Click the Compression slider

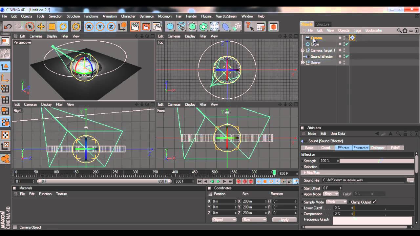click(x=384, y=214)
